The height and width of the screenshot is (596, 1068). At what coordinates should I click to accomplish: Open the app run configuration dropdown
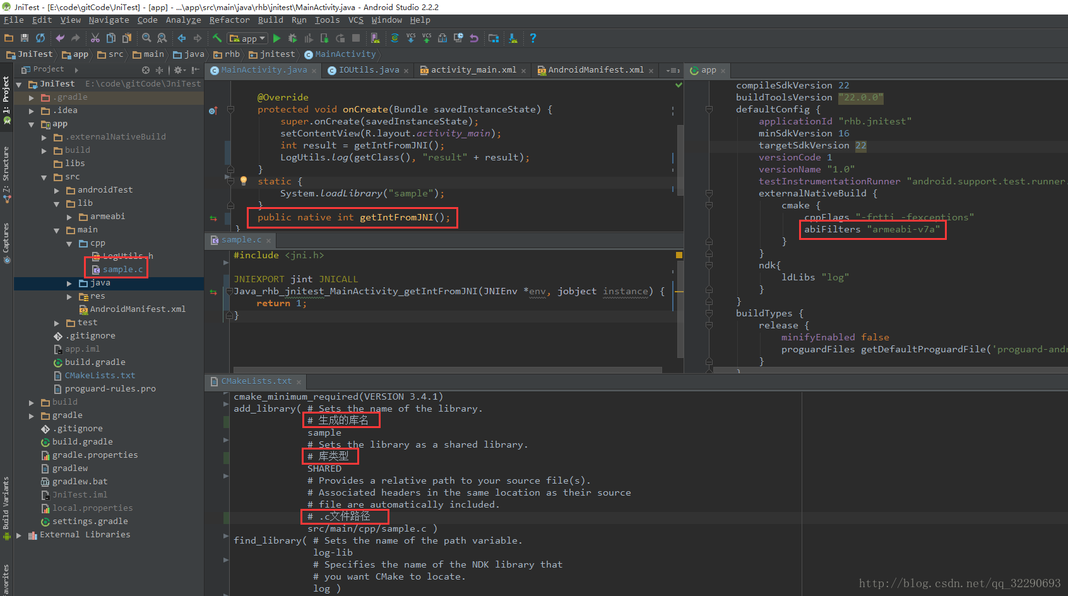pos(247,39)
